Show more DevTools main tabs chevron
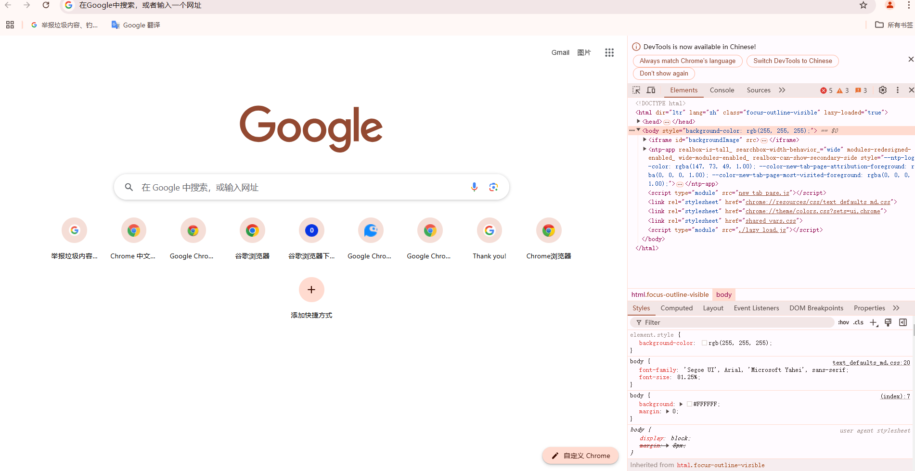The width and height of the screenshot is (915, 471). tap(782, 90)
